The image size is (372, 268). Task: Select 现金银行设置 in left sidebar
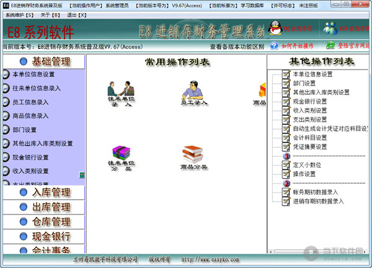pyautogui.click(x=30, y=158)
